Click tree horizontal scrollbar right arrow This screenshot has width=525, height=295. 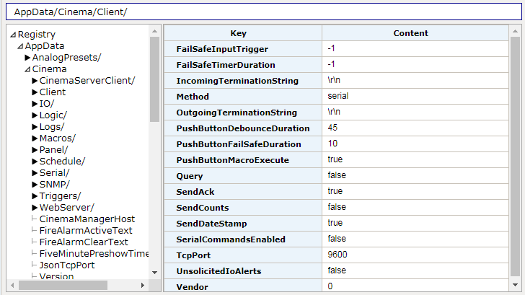point(143,286)
